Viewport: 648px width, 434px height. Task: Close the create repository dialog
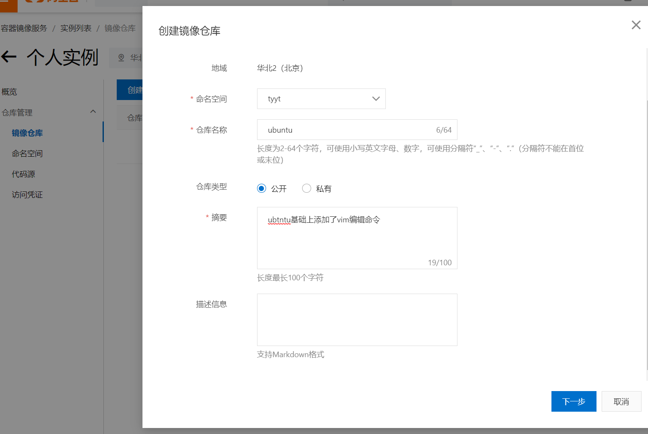click(636, 25)
